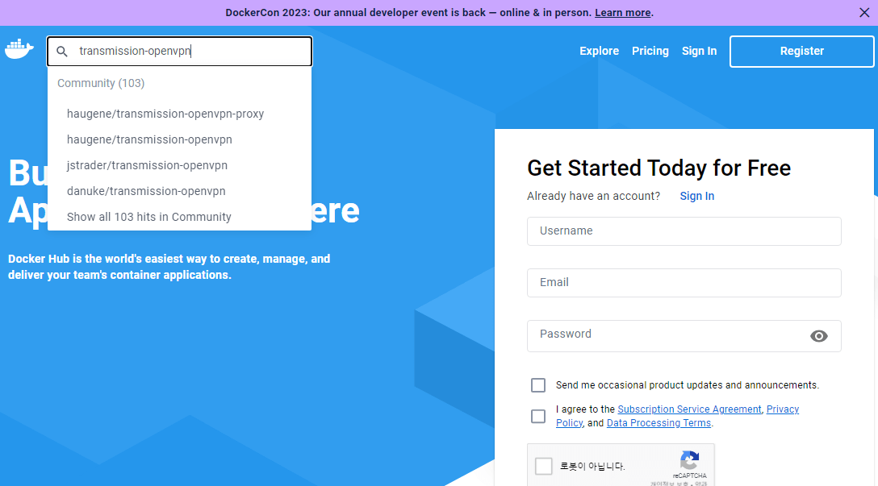Click Sign In in top navigation
Viewport: 878px width, 486px height.
click(x=699, y=51)
